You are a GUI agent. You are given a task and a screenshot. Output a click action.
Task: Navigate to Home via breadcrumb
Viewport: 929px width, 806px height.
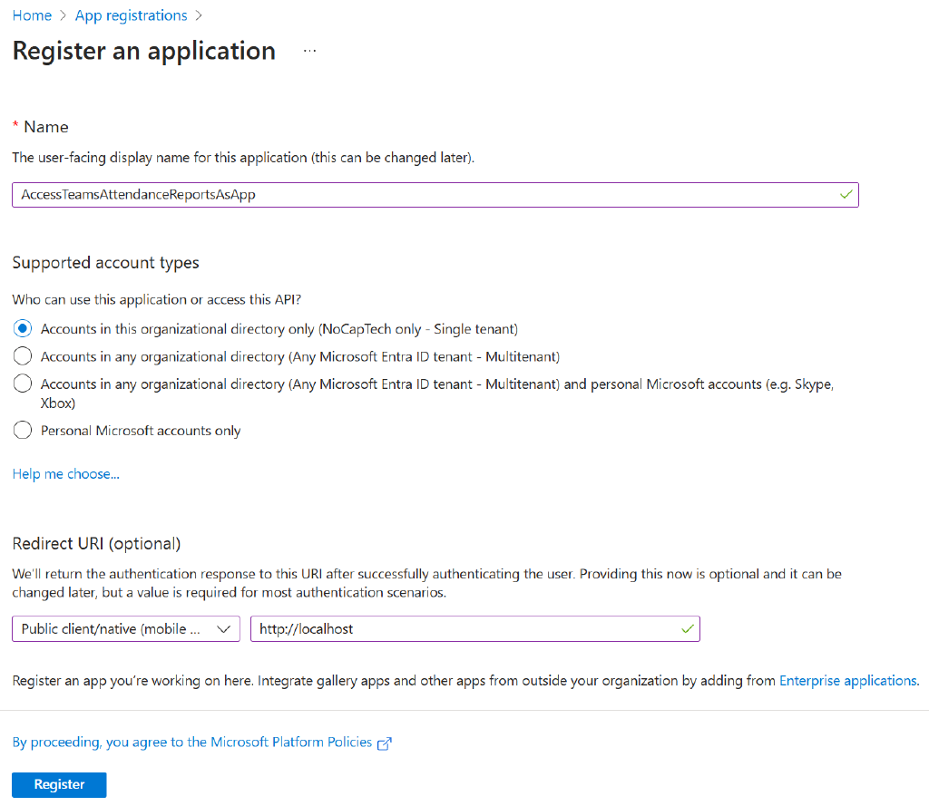tap(32, 15)
